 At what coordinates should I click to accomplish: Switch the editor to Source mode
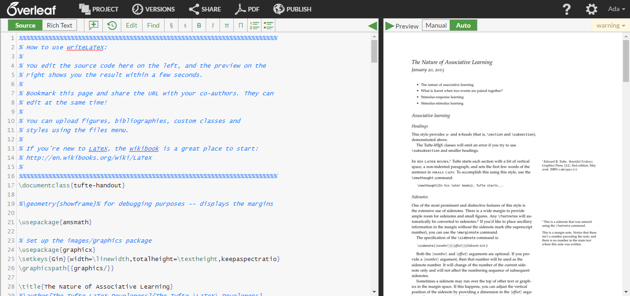[25, 25]
